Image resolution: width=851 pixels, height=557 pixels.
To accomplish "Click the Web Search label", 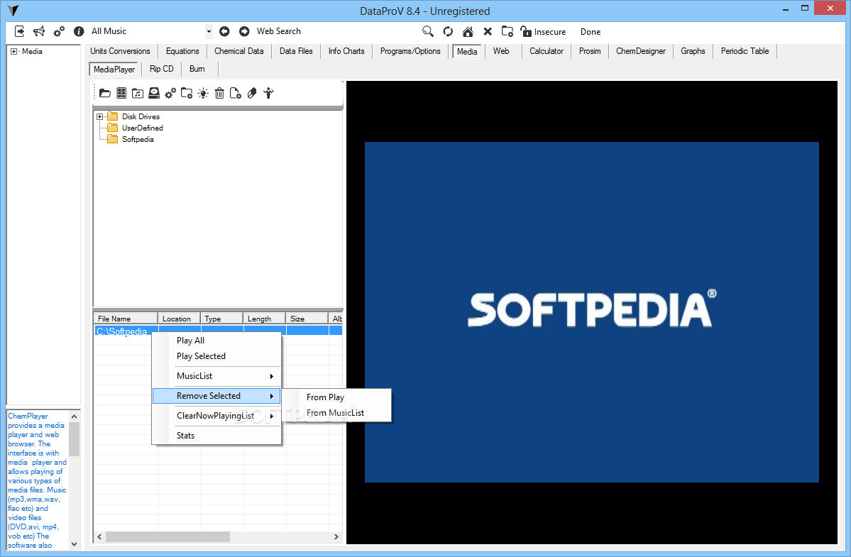I will tap(278, 31).
